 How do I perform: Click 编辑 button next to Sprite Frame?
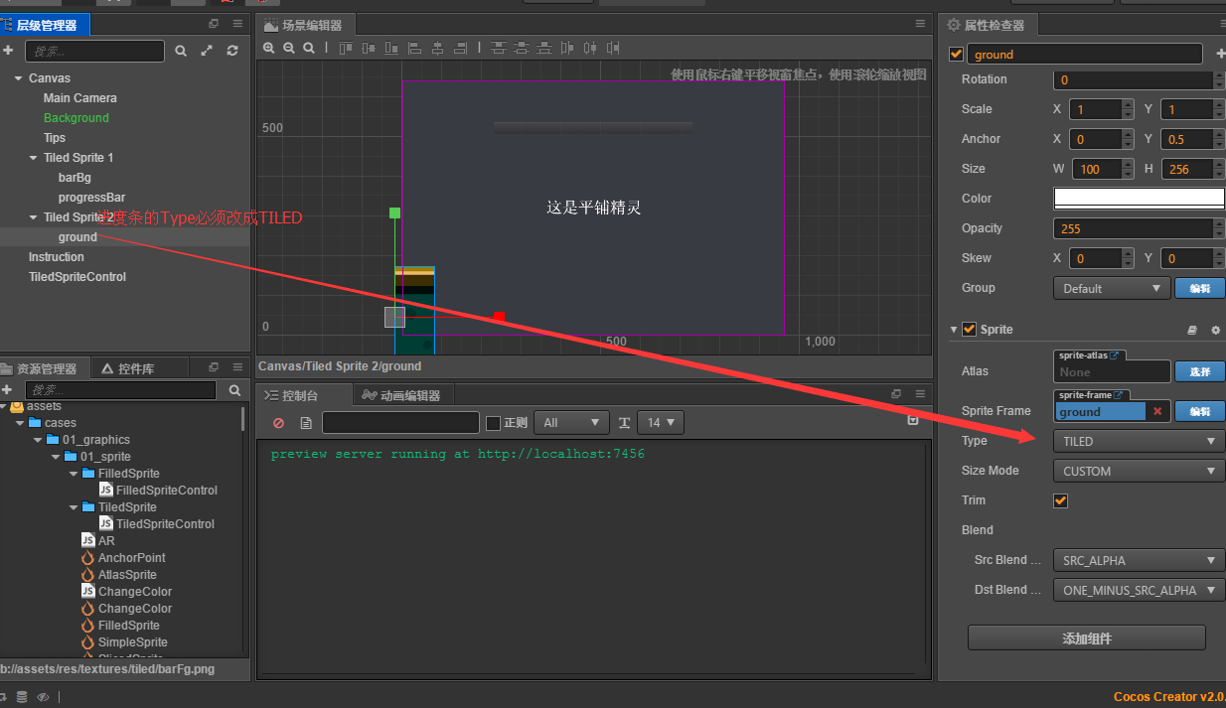[1200, 411]
